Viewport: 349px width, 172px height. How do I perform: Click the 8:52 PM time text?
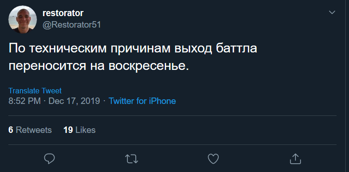(x=24, y=101)
